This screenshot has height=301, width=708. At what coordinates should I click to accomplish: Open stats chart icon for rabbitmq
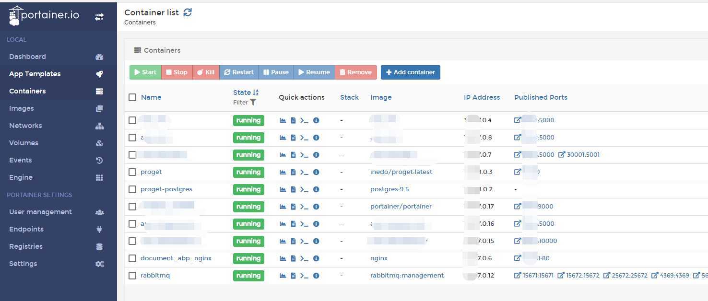click(283, 276)
